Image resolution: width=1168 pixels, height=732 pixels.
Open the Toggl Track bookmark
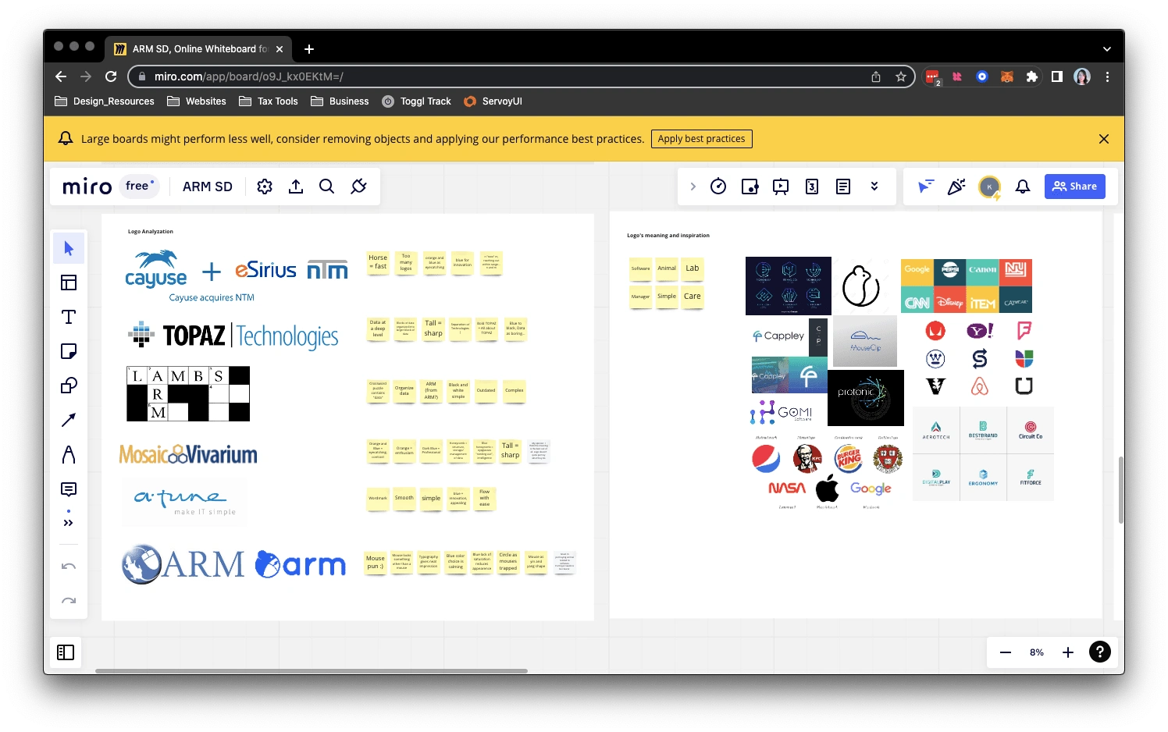pos(417,101)
